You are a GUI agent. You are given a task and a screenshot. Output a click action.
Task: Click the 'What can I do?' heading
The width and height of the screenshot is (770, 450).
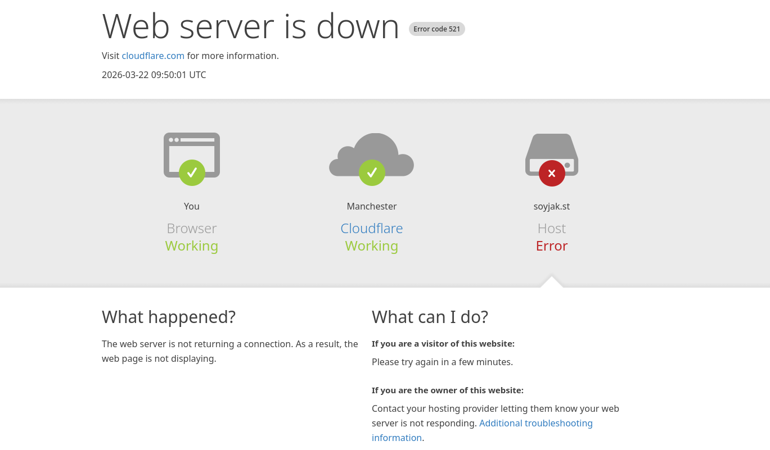pyautogui.click(x=430, y=317)
